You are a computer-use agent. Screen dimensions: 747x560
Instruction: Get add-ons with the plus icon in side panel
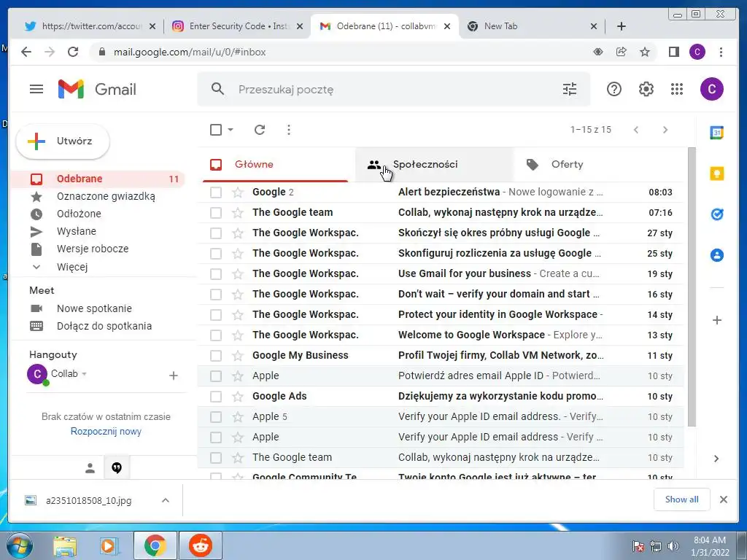(716, 320)
